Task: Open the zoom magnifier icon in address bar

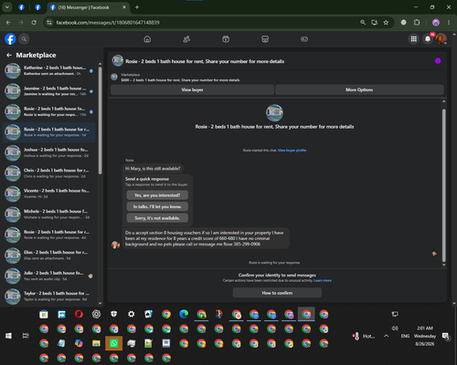Action: 363,23
